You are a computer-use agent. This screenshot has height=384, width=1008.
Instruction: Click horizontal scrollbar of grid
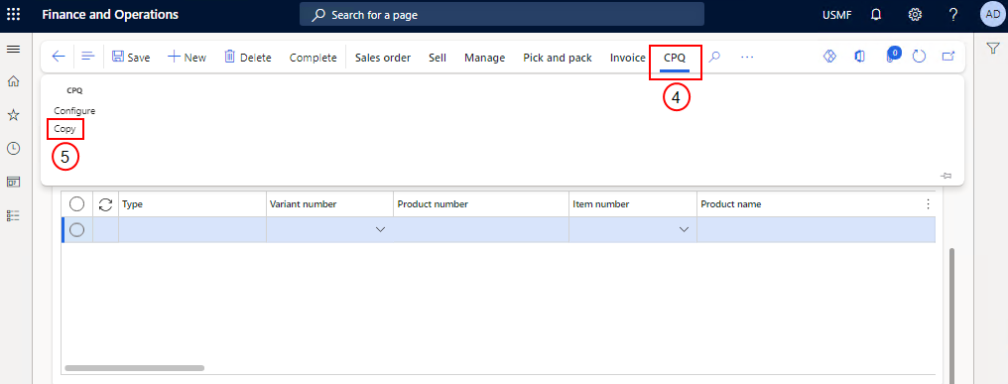(x=134, y=368)
